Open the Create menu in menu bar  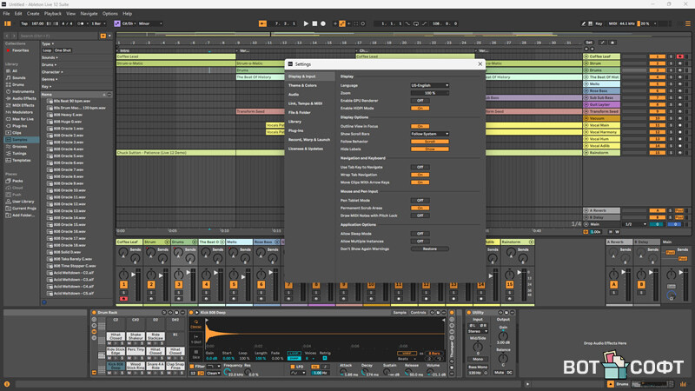(33, 14)
